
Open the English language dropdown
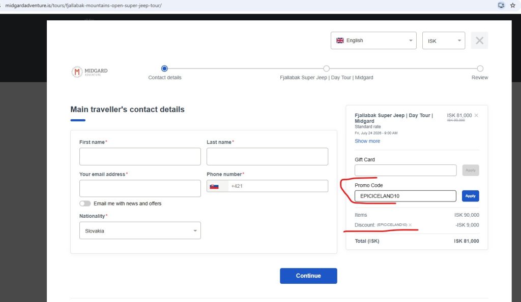point(373,41)
